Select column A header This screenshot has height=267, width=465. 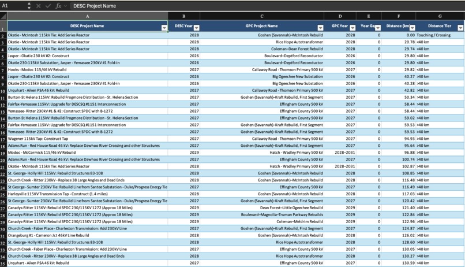point(88,16)
